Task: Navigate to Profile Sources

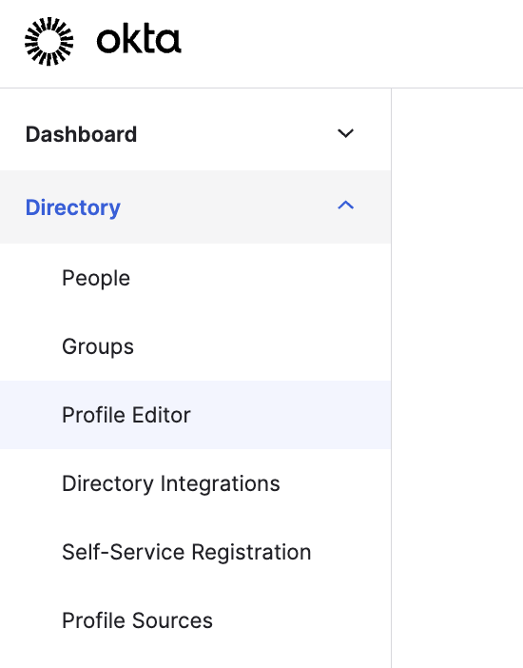Action: pyautogui.click(x=137, y=620)
